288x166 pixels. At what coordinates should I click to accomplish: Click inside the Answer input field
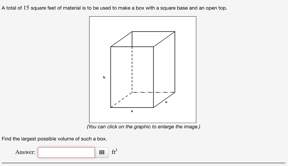[66, 152]
